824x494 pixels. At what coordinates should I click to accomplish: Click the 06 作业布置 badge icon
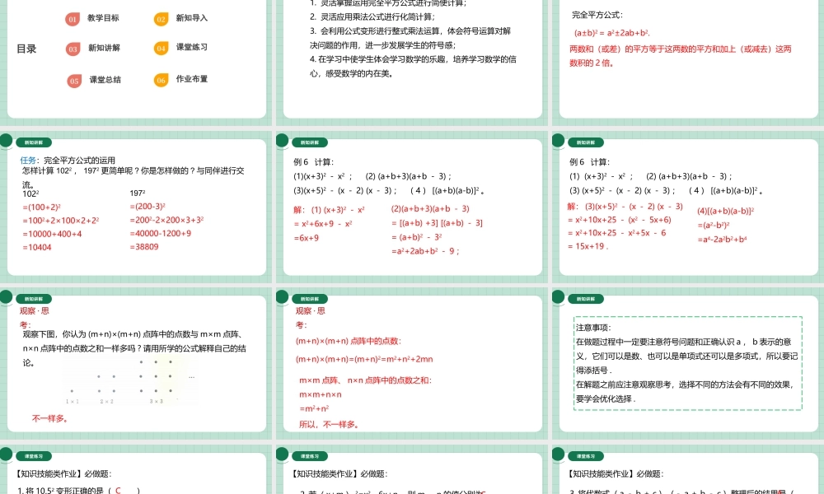[x=161, y=79]
